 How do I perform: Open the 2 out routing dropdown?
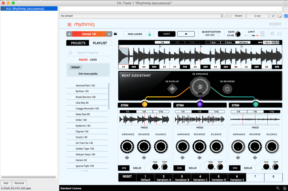(x=257, y=16)
